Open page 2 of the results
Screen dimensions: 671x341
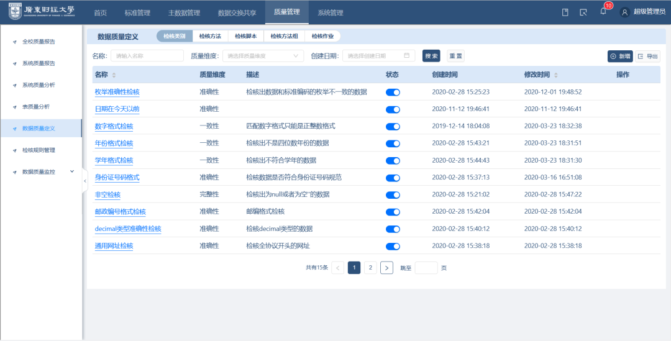(370, 268)
